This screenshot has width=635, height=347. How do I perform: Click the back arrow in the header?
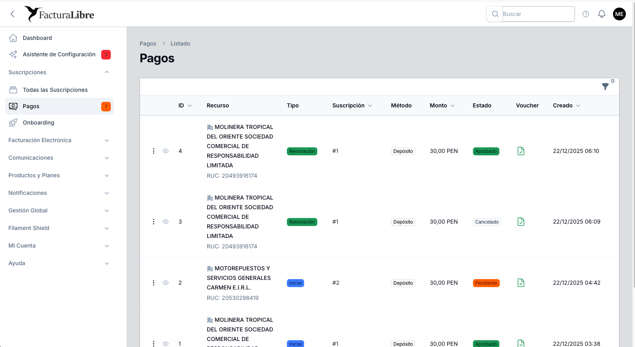[x=12, y=14]
